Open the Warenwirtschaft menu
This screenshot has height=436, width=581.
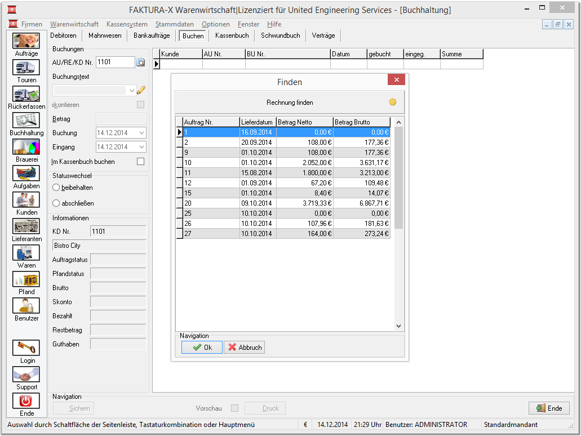tap(74, 24)
